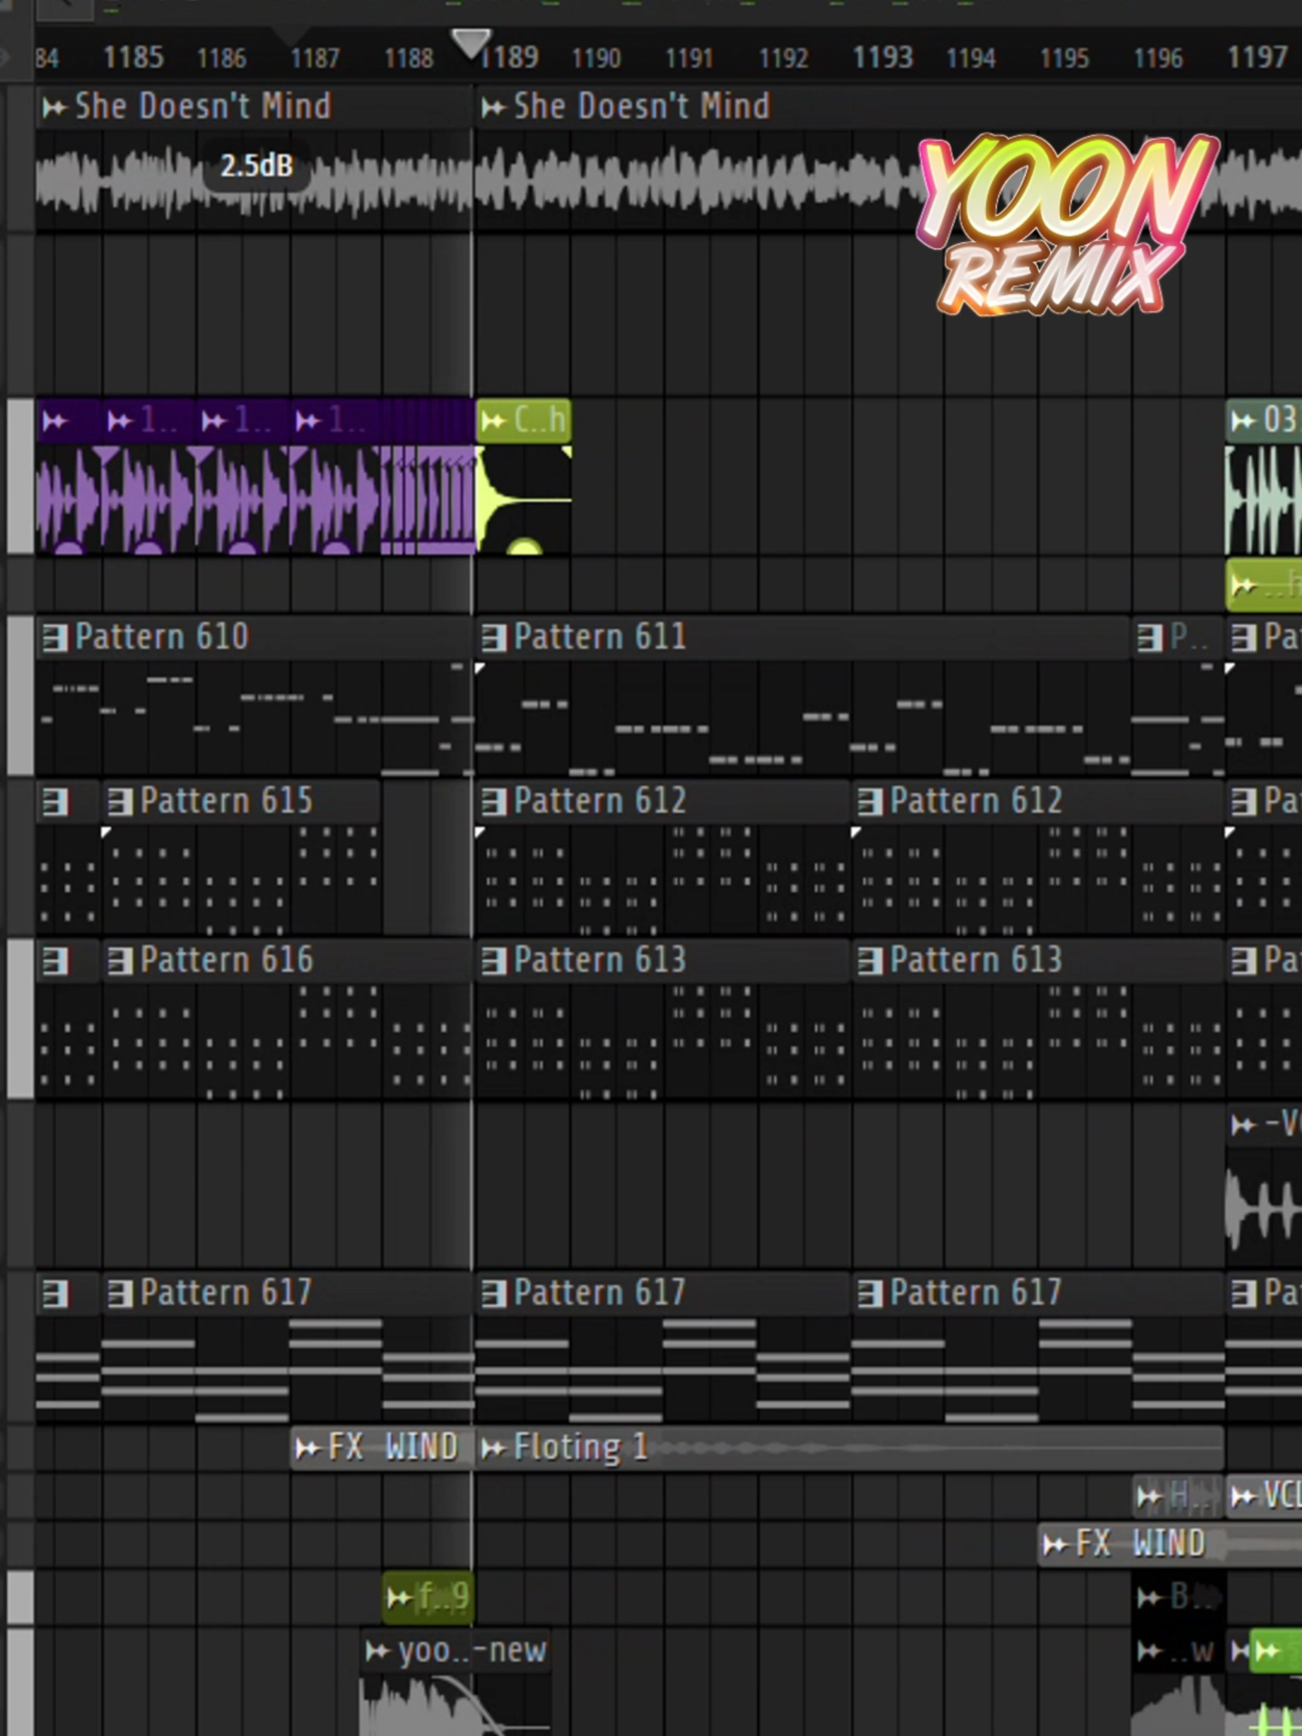
Task: Open menu of Pattern 612 starting at bar 1193
Action: 870,801
